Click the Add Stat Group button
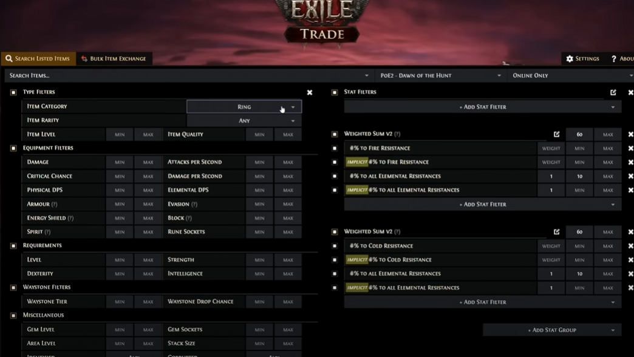This screenshot has height=357, width=634. coord(551,328)
